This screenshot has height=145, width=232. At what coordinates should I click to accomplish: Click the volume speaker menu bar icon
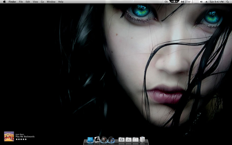click(x=202, y=2)
